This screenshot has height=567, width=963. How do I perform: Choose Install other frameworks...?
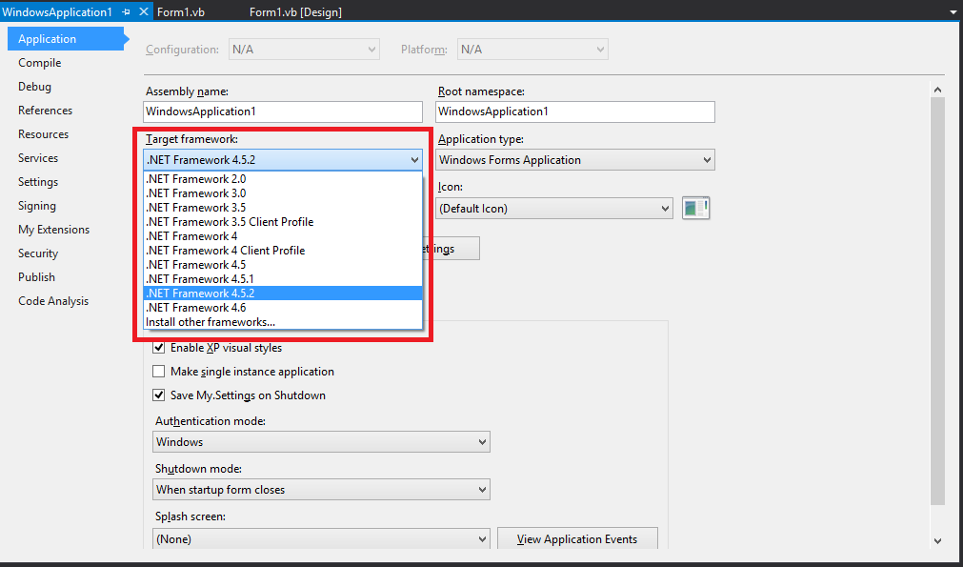(283, 322)
